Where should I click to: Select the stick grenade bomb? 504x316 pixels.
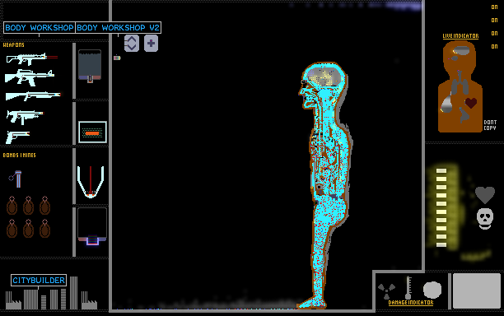(x=16, y=179)
